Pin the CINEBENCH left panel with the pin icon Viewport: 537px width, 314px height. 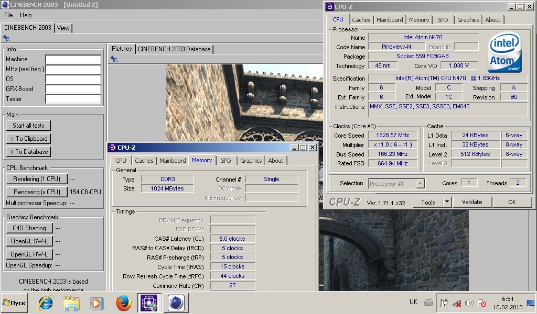(x=6, y=38)
